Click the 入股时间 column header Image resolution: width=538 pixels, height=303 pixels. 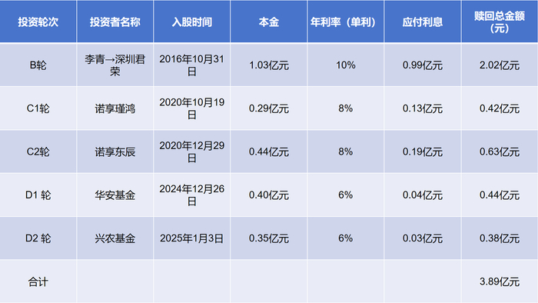tap(192, 22)
